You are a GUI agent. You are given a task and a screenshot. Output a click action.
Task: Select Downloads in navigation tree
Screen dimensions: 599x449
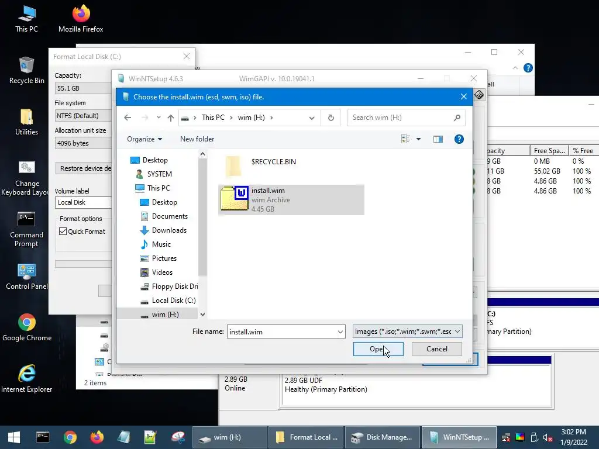[164, 230]
